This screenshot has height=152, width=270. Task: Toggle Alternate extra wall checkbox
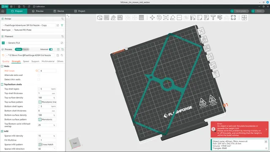tap(39, 75)
